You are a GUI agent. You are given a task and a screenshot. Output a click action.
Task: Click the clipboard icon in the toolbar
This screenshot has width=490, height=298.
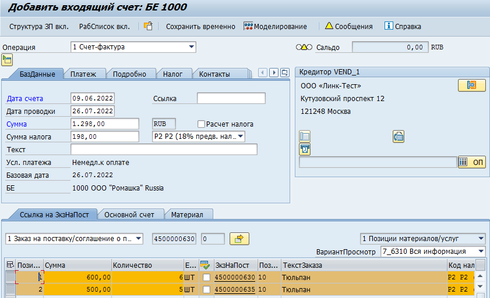click(148, 26)
